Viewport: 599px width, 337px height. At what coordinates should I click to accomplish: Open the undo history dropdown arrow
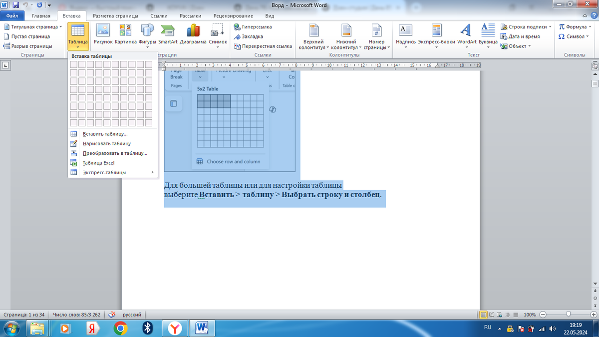(x=31, y=5)
